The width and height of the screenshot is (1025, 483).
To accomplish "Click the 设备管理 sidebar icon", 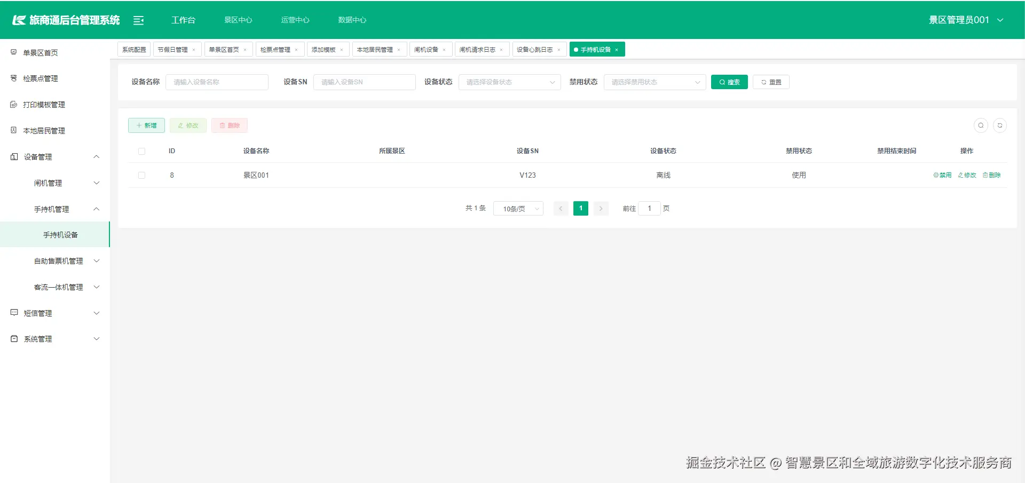I will coord(13,156).
